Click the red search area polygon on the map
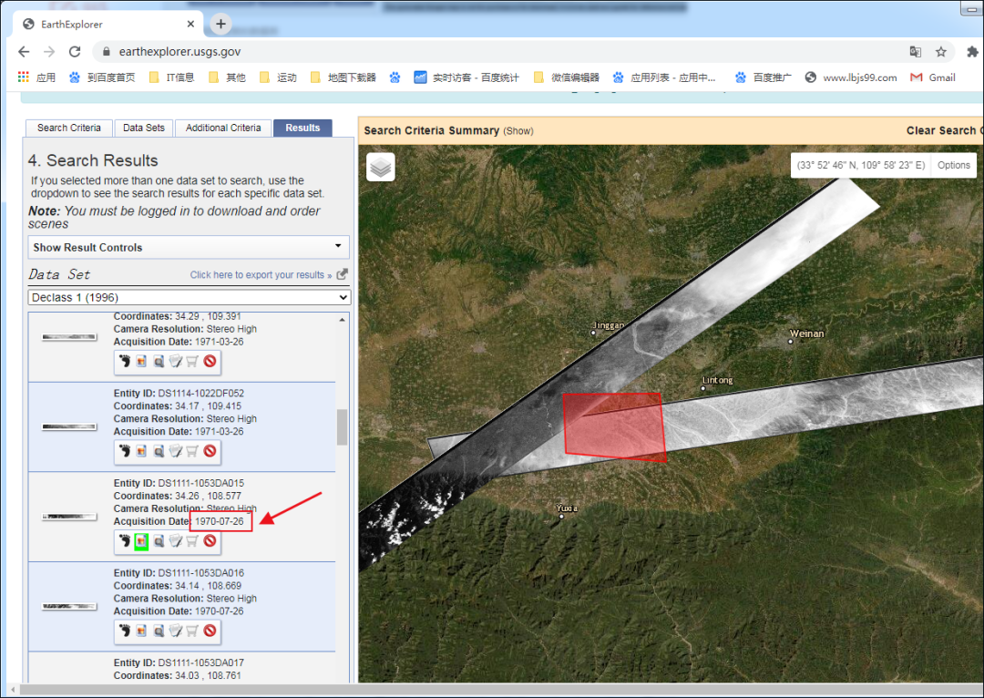This screenshot has width=984, height=698. point(614,426)
